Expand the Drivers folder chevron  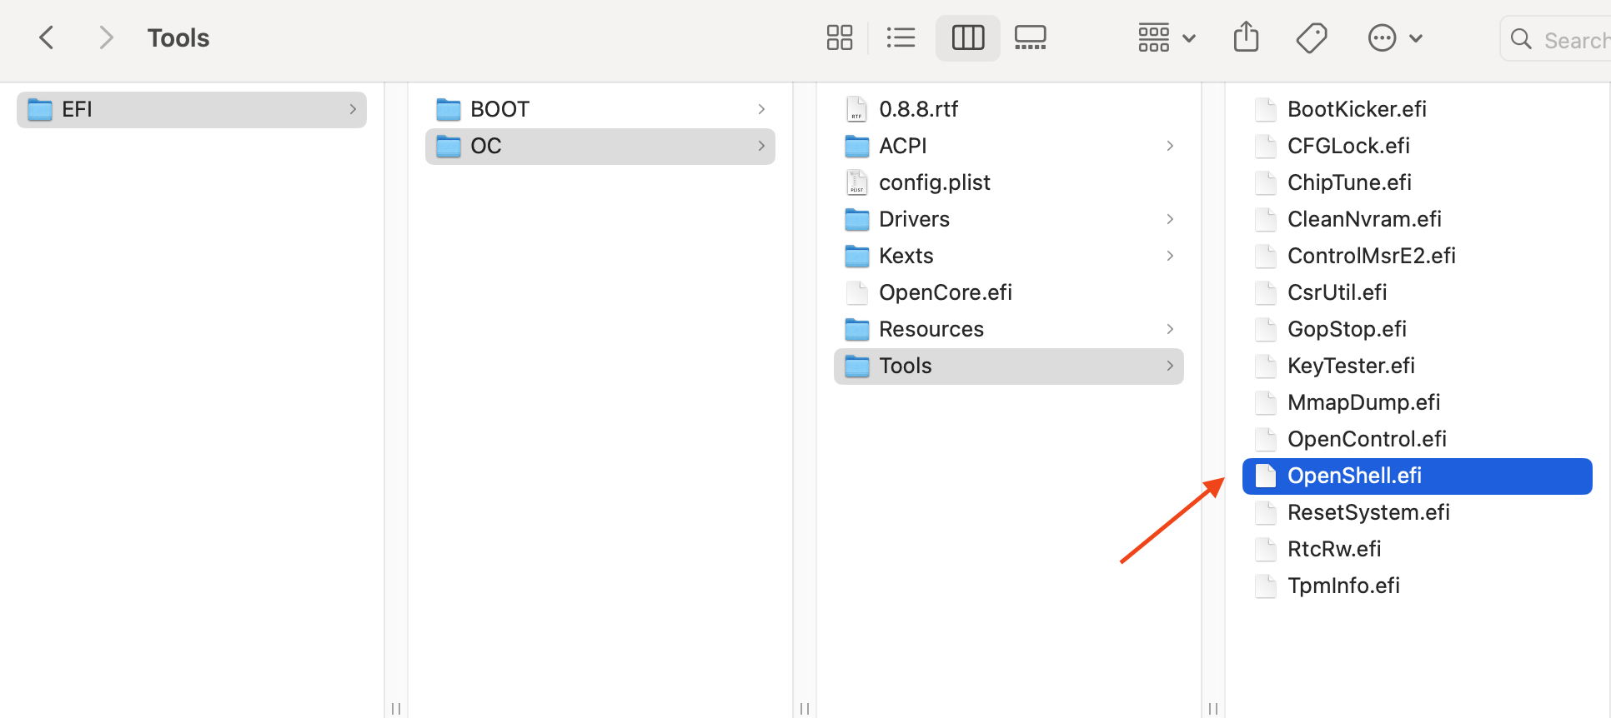pos(1170,219)
